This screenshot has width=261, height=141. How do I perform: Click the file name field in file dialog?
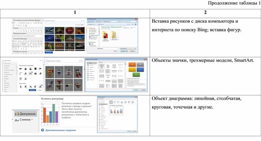(x=111, y=48)
